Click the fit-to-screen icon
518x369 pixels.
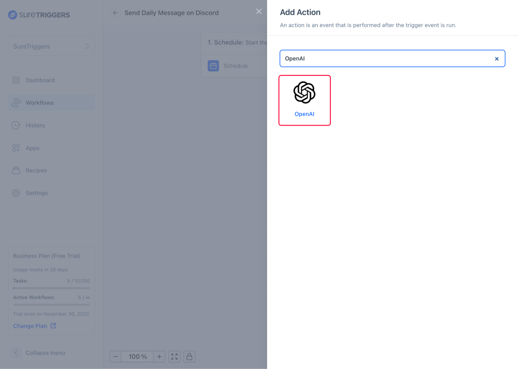coord(175,357)
